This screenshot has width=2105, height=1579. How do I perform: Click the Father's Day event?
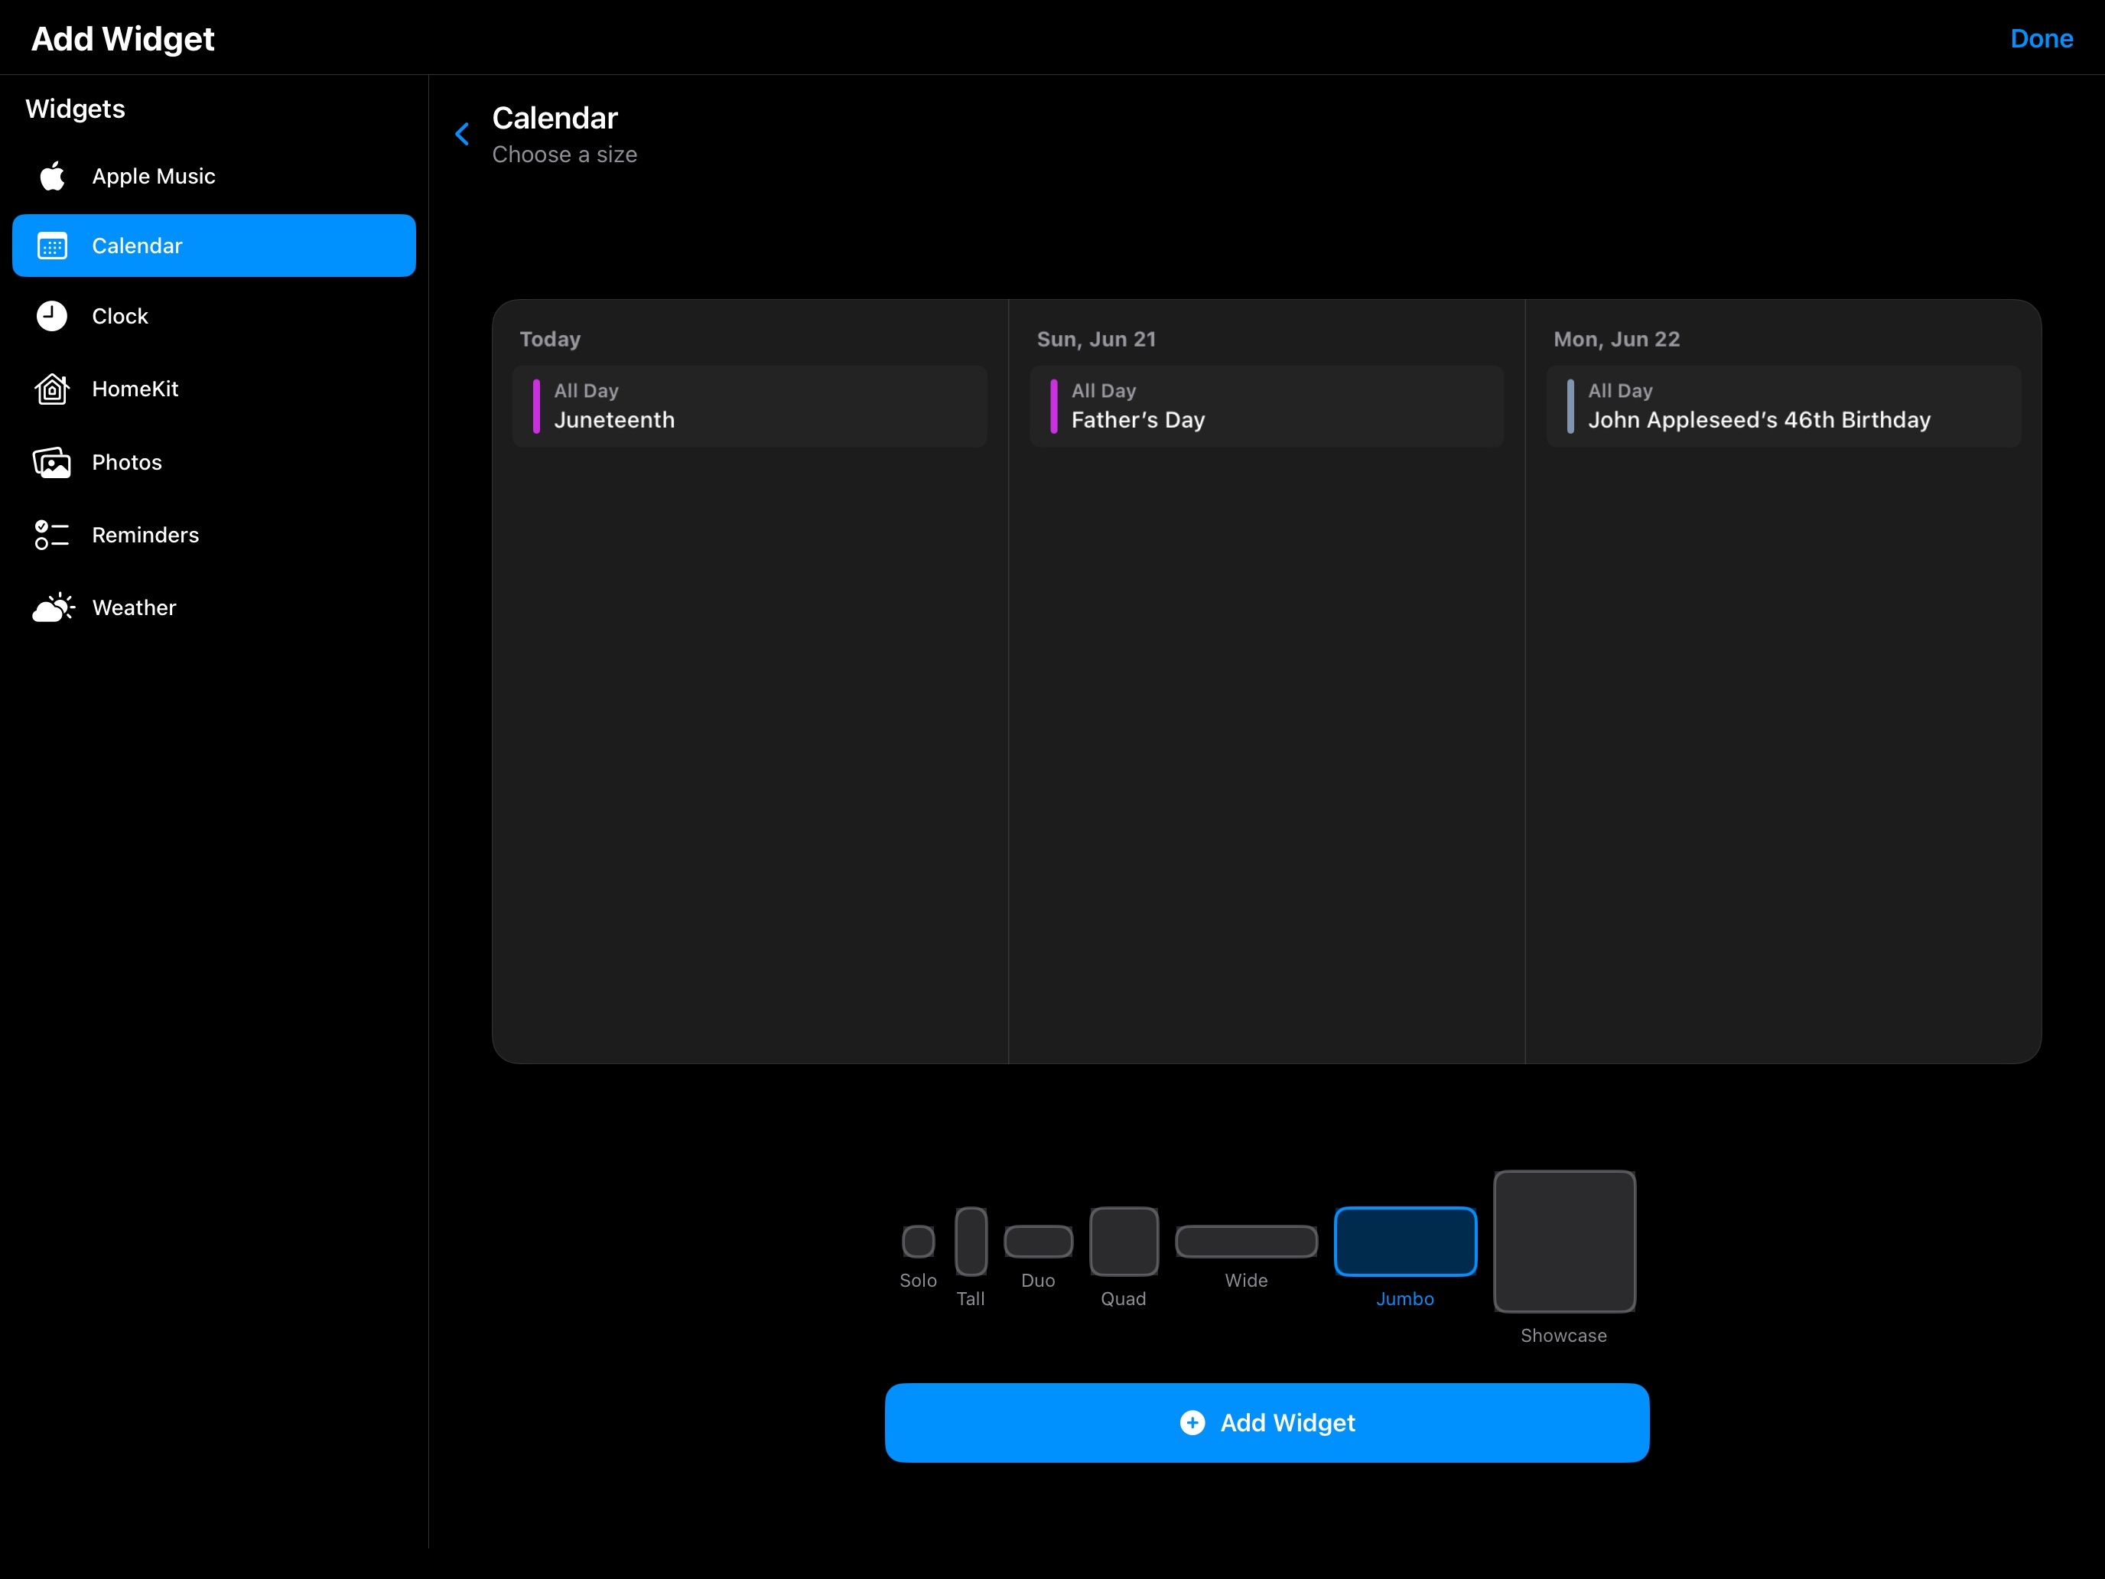click(x=1267, y=406)
